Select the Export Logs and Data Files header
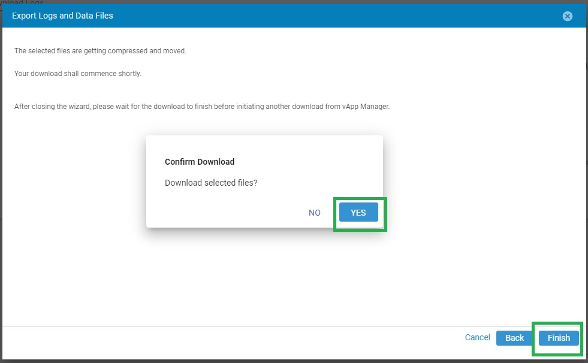This screenshot has height=363, width=588. tap(62, 16)
